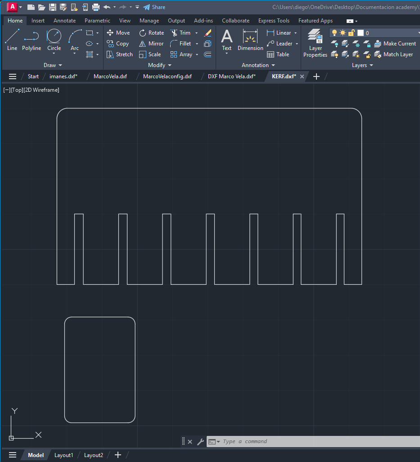Switch to the Annotate ribbon tab
Viewport: 420px width, 462px height.
(64, 20)
